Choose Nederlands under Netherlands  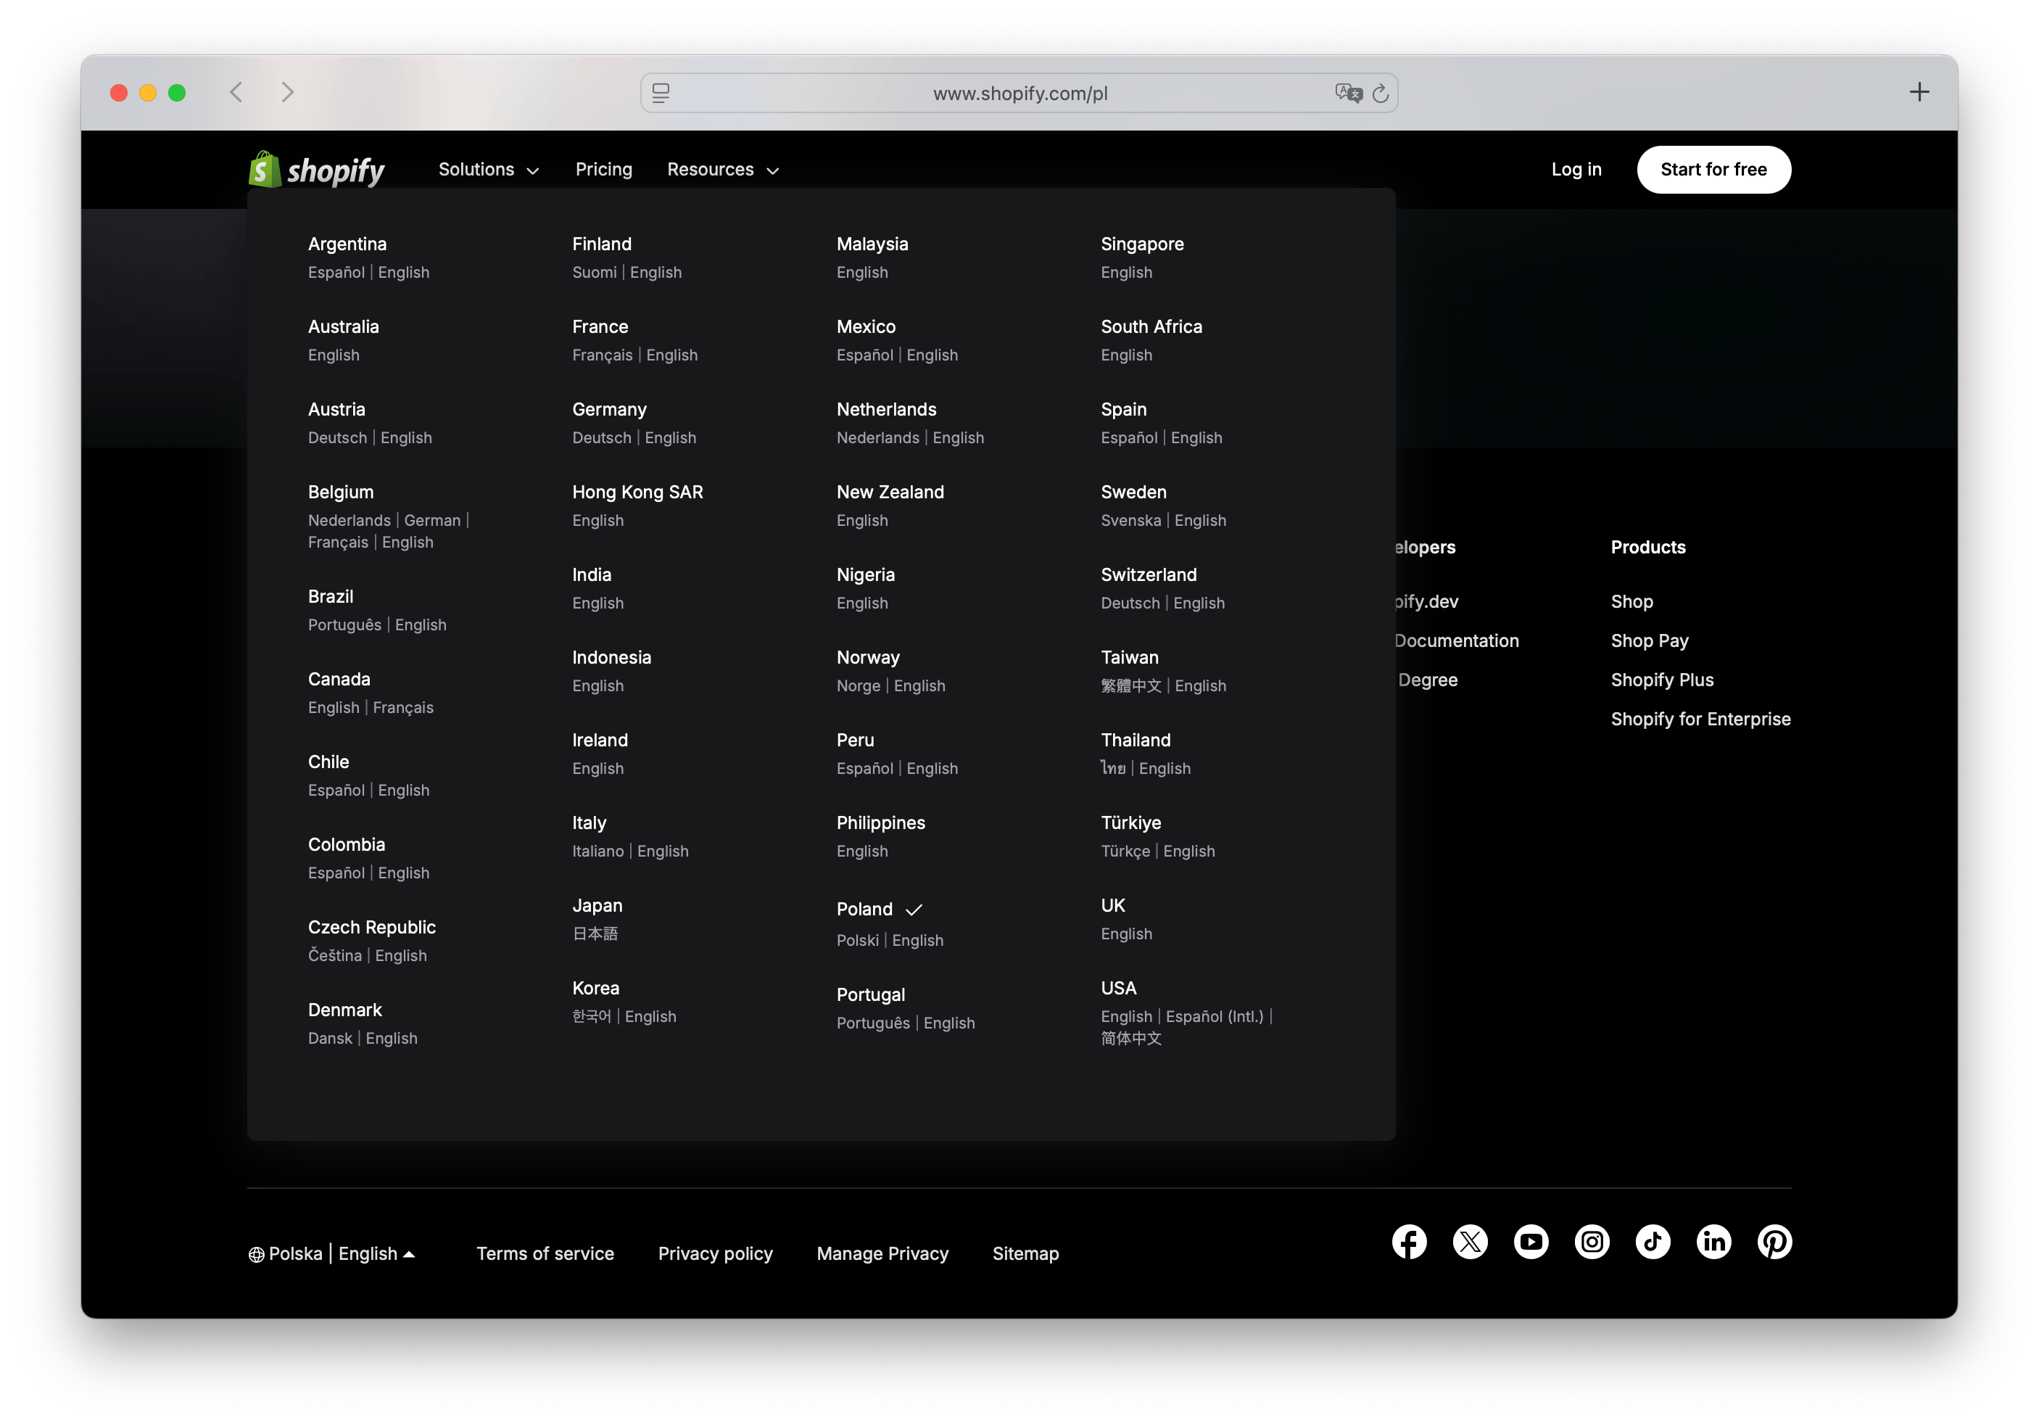click(877, 438)
